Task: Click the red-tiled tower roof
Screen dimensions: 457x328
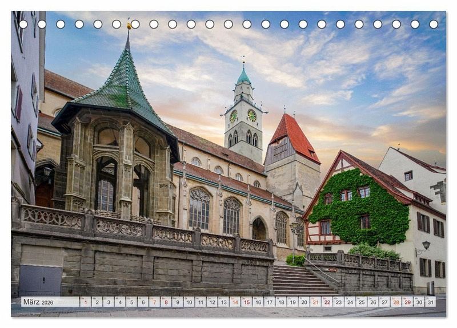Action: (294, 137)
